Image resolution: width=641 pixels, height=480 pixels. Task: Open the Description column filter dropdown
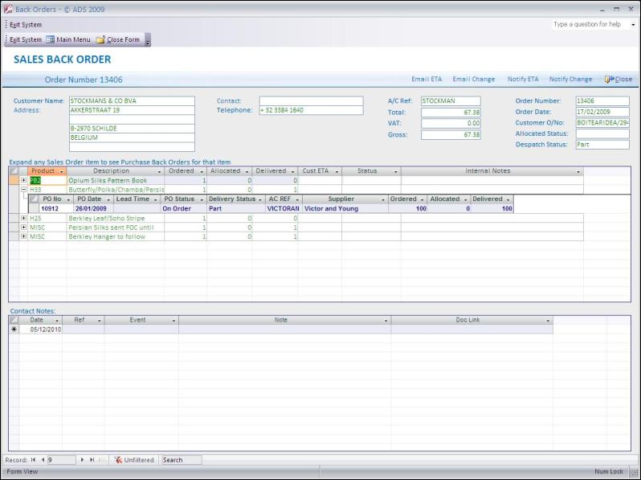point(159,171)
